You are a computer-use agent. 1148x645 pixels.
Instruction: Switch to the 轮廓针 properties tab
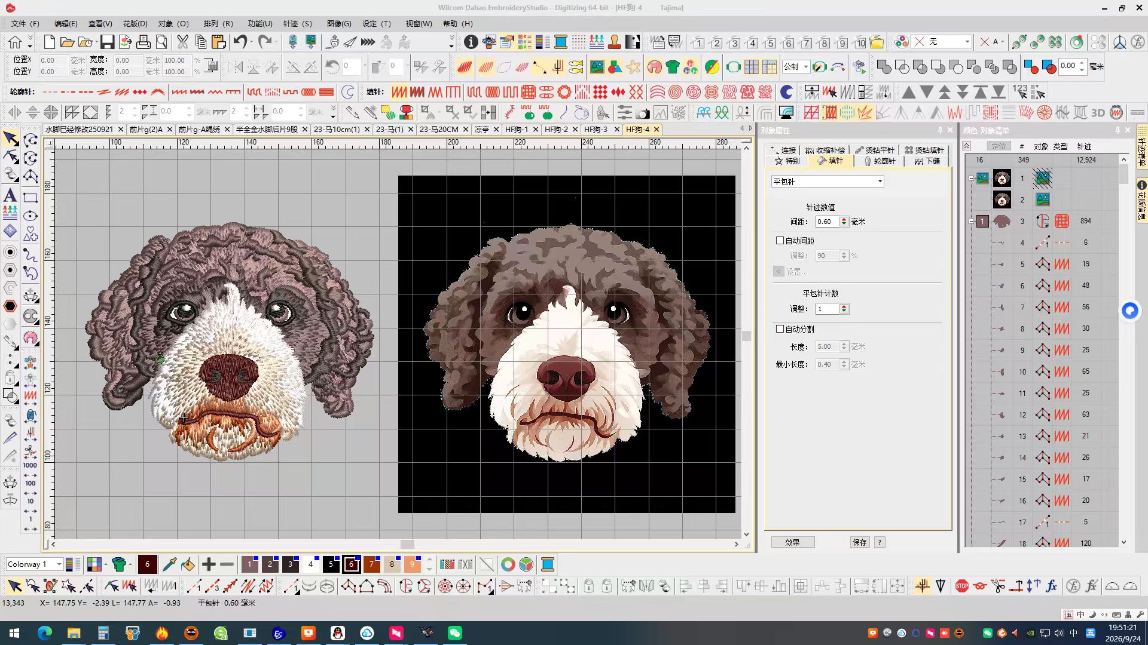[880, 161]
